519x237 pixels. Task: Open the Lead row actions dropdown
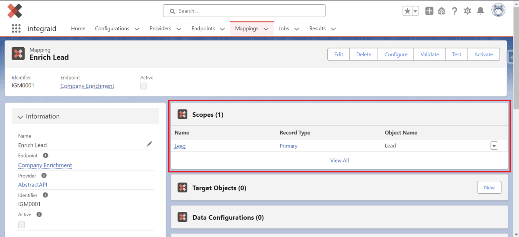coord(494,146)
